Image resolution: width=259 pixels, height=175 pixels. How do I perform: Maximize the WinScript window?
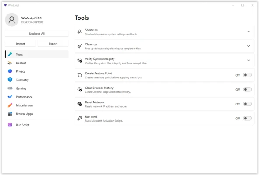coord(242,5)
